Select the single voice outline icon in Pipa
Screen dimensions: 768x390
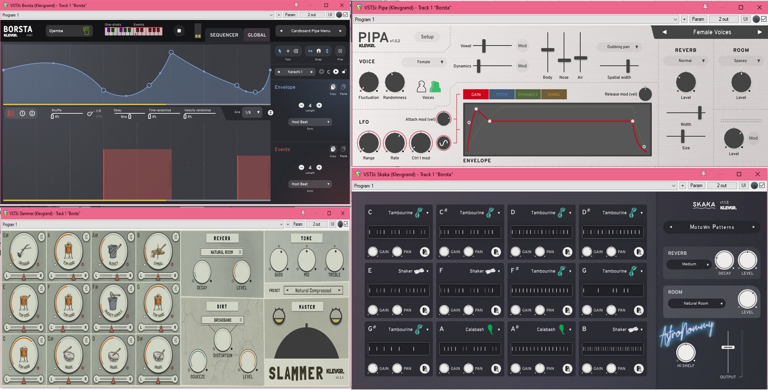click(x=422, y=86)
